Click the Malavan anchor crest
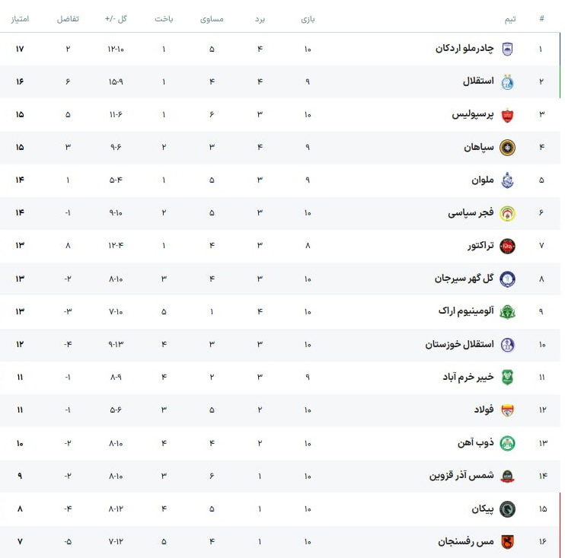Image resolution: width=565 pixels, height=558 pixels. [507, 180]
